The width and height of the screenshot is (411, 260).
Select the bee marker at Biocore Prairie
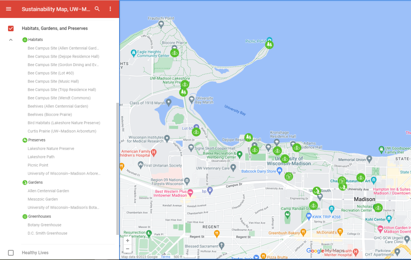175,53
